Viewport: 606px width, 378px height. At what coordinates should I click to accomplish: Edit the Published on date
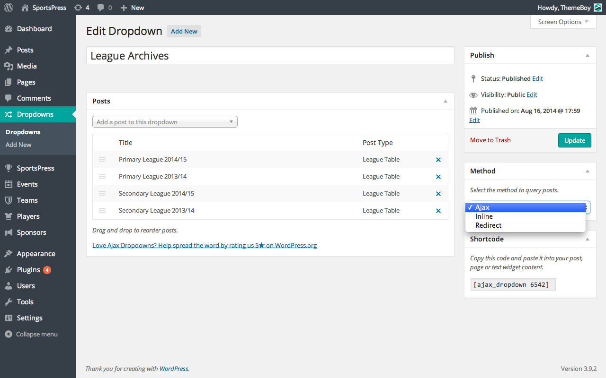coord(474,120)
